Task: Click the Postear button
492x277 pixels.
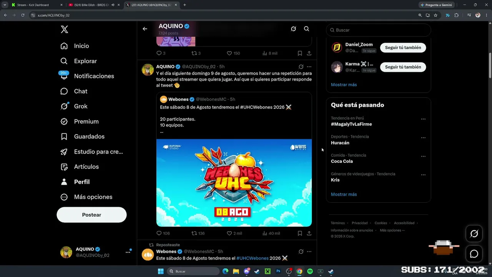Action: coord(91,215)
